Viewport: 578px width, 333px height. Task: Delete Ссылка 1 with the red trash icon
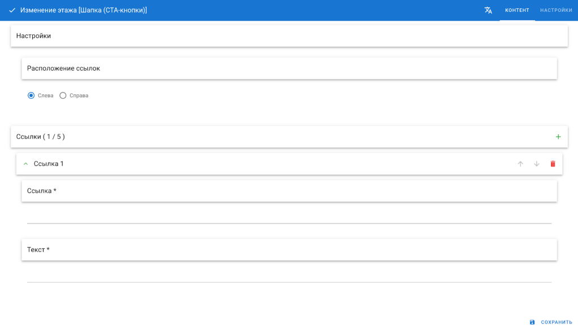tap(553, 164)
